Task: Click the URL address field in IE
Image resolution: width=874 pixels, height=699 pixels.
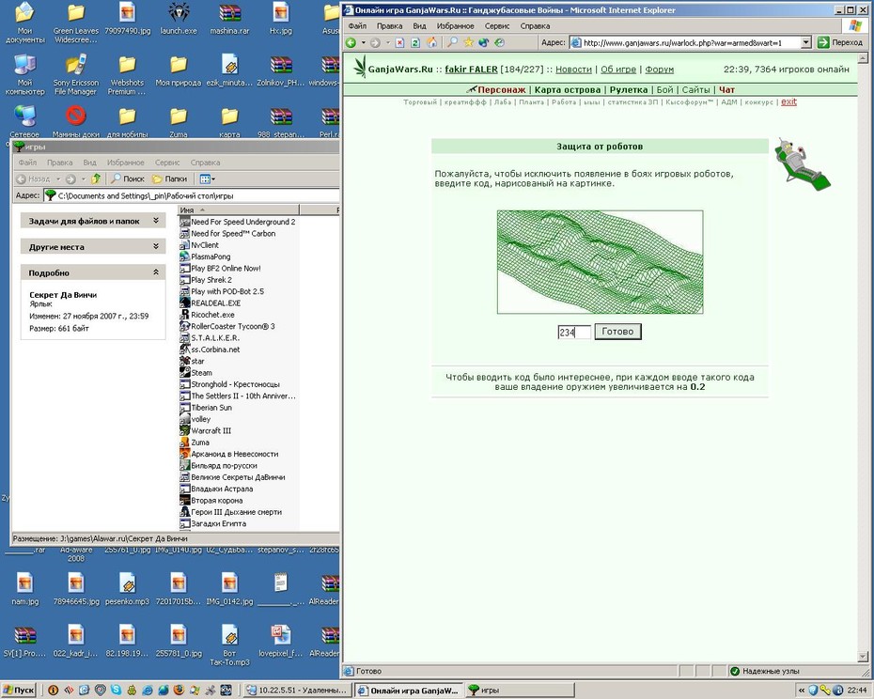Action: [690, 42]
